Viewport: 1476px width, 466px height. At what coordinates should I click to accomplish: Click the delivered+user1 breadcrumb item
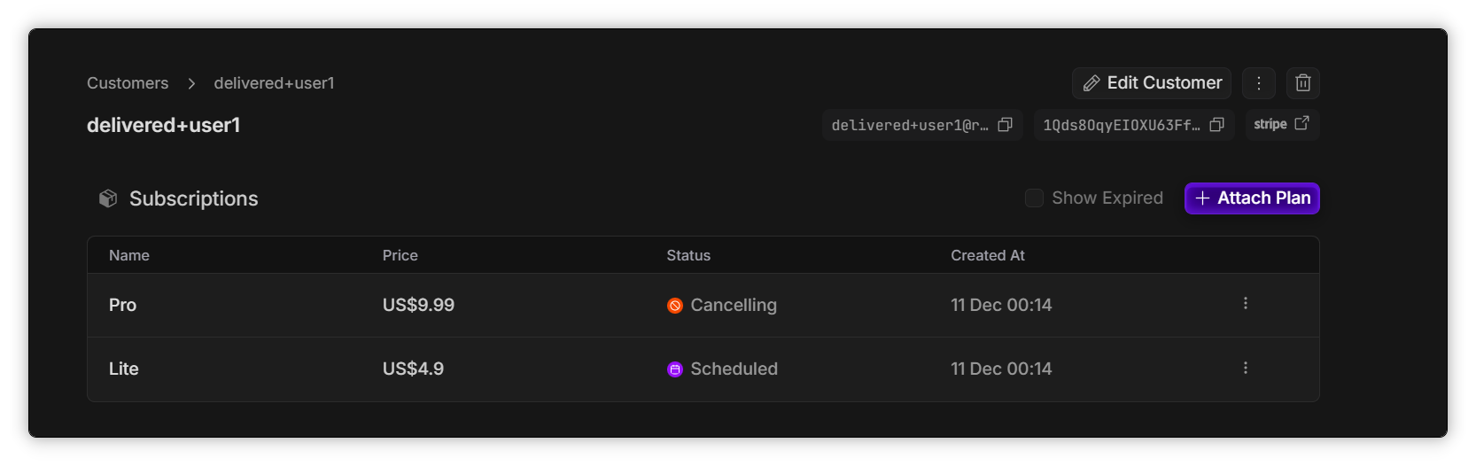pos(274,83)
